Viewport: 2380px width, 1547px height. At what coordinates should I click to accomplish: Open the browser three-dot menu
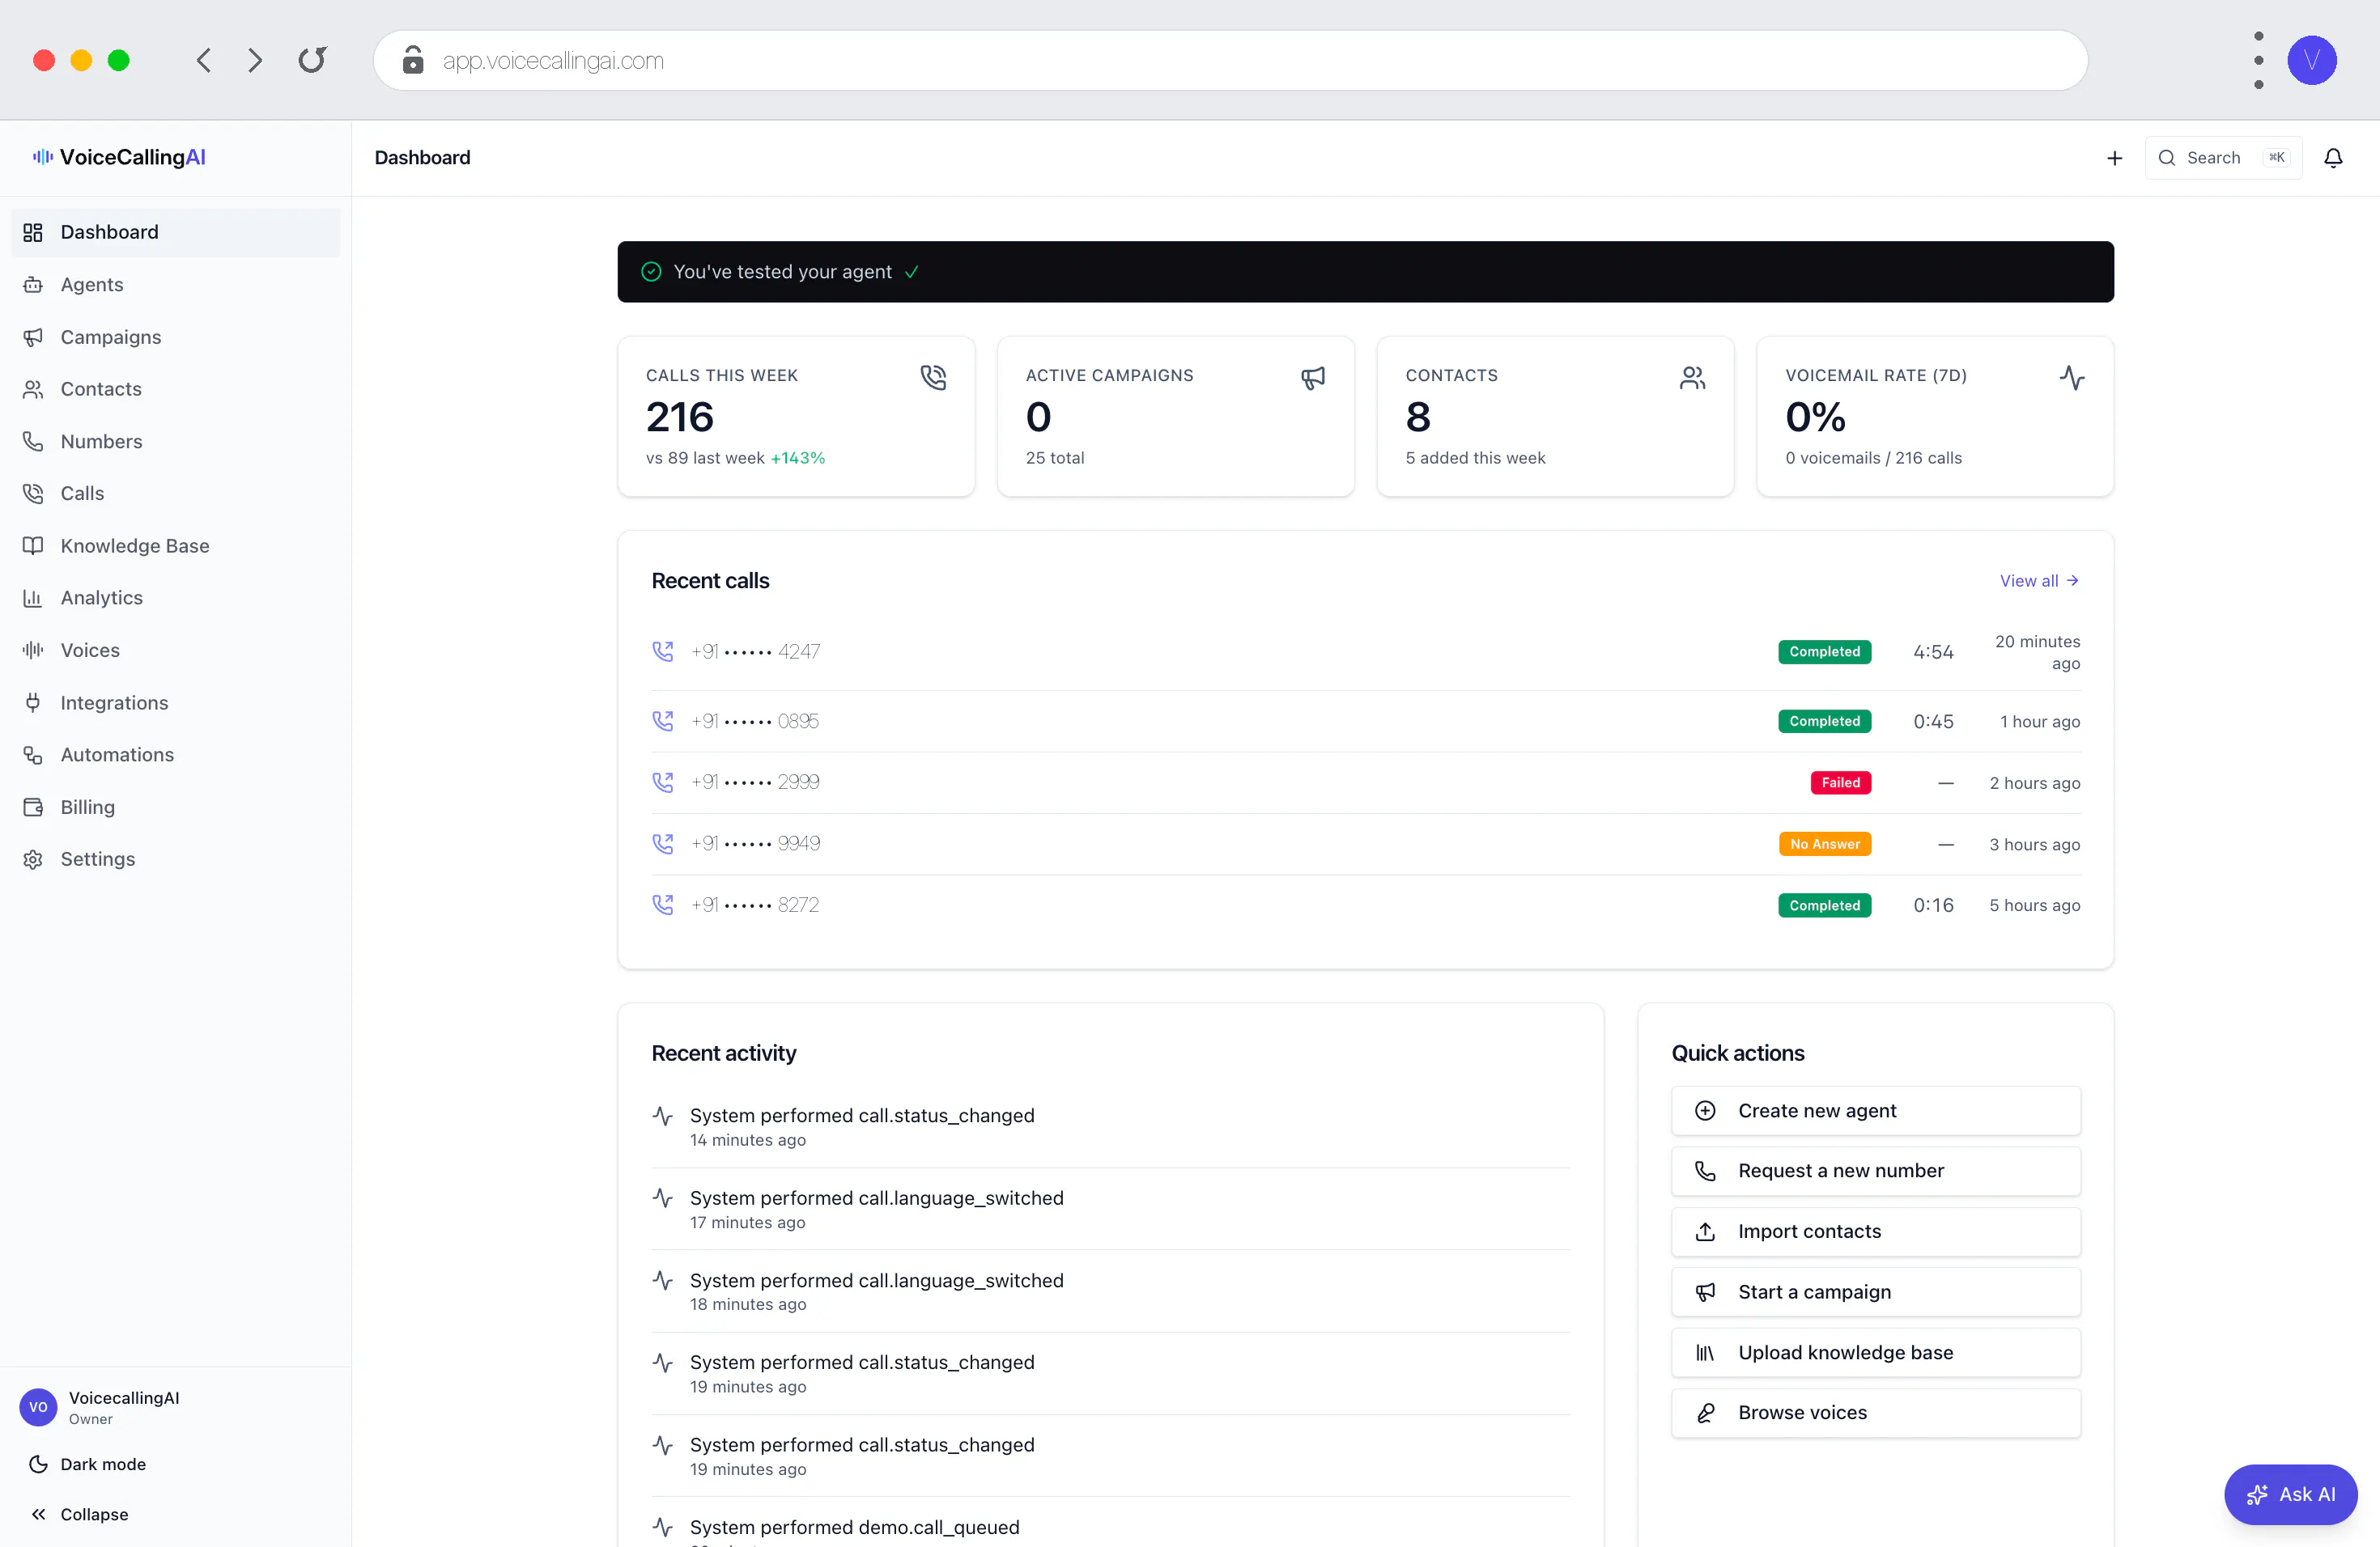pyautogui.click(x=2258, y=60)
